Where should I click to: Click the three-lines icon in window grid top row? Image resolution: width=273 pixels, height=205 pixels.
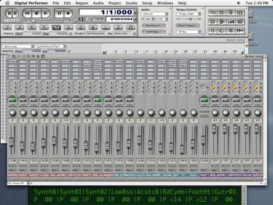coord(231,12)
